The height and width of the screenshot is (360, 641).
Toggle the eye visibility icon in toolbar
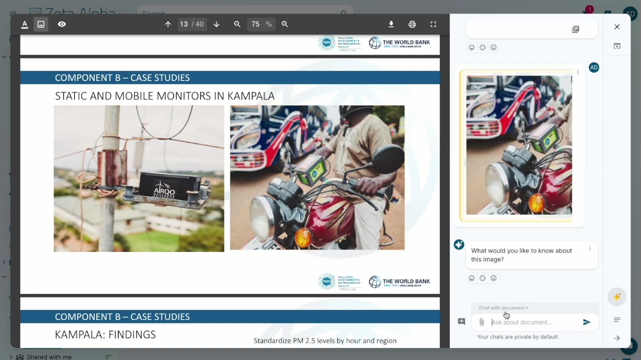[62, 24]
